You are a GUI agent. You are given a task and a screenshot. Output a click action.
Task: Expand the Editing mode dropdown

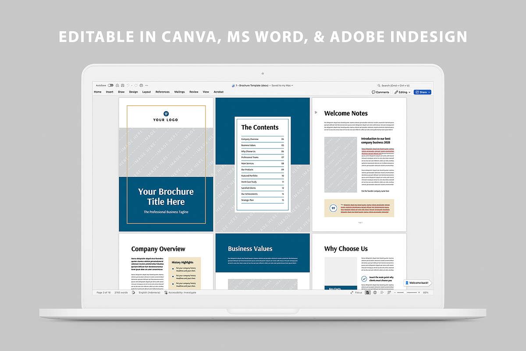tap(402, 92)
